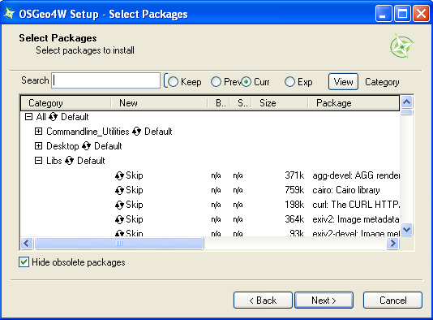Screen dimensions: 433x320
Task: Click the cycle icon beside Commandline_Utilities
Action: [x=136, y=132]
